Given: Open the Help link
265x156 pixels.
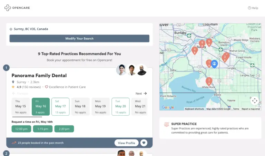Looking at the screenshot, I should [x=253, y=8].
